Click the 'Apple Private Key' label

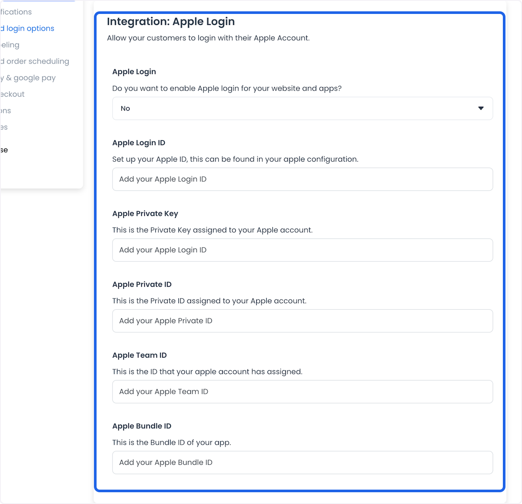145,213
